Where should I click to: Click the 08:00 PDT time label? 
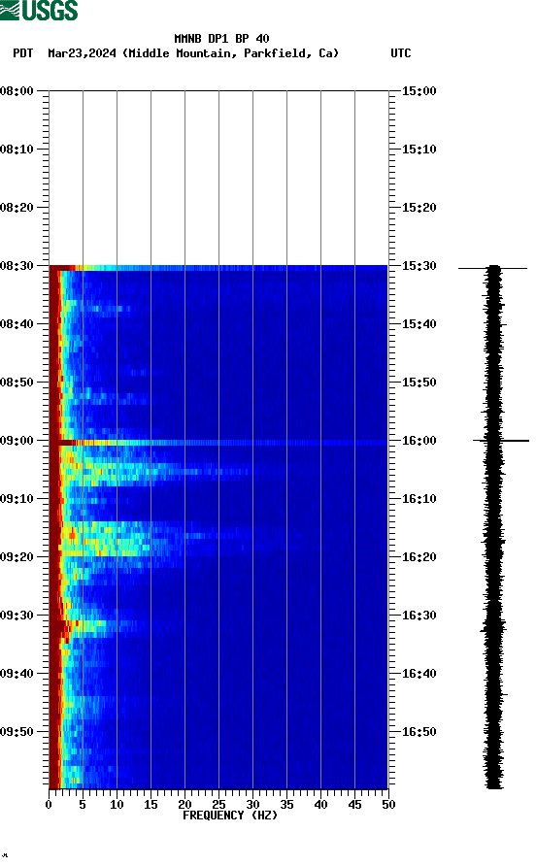tap(17, 91)
